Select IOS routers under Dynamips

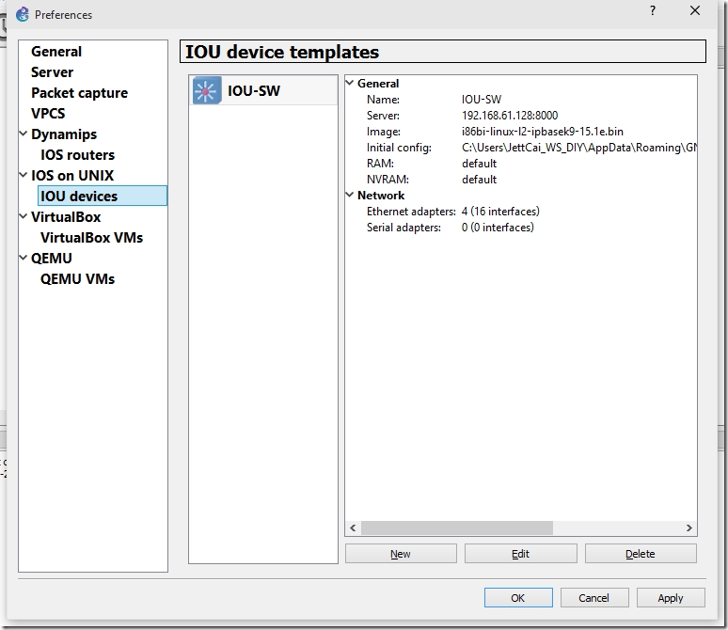(77, 155)
